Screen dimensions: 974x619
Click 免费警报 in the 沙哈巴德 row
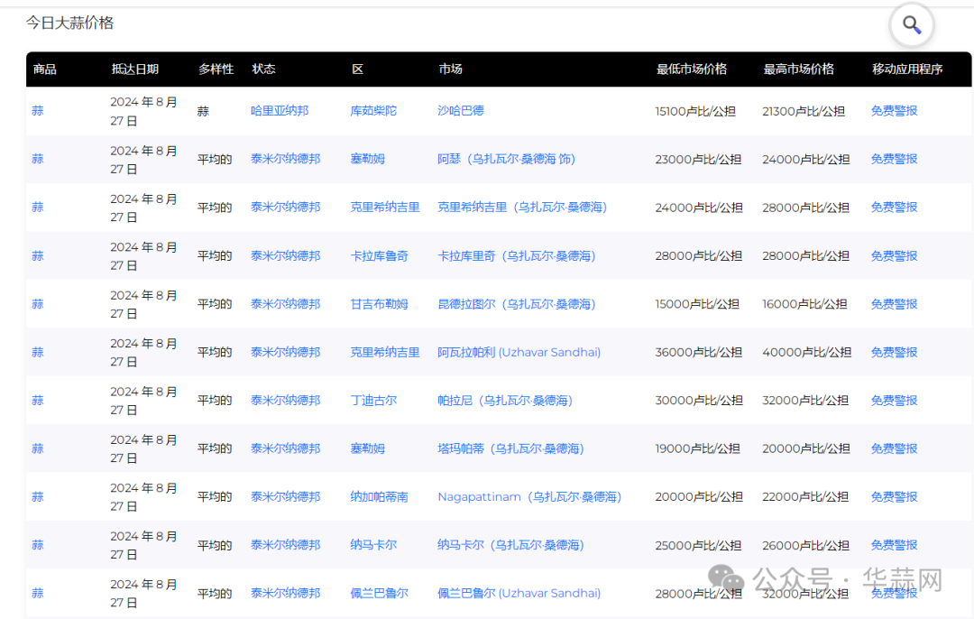tap(894, 111)
